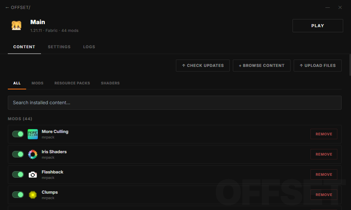Close the launcher window

(340, 7)
